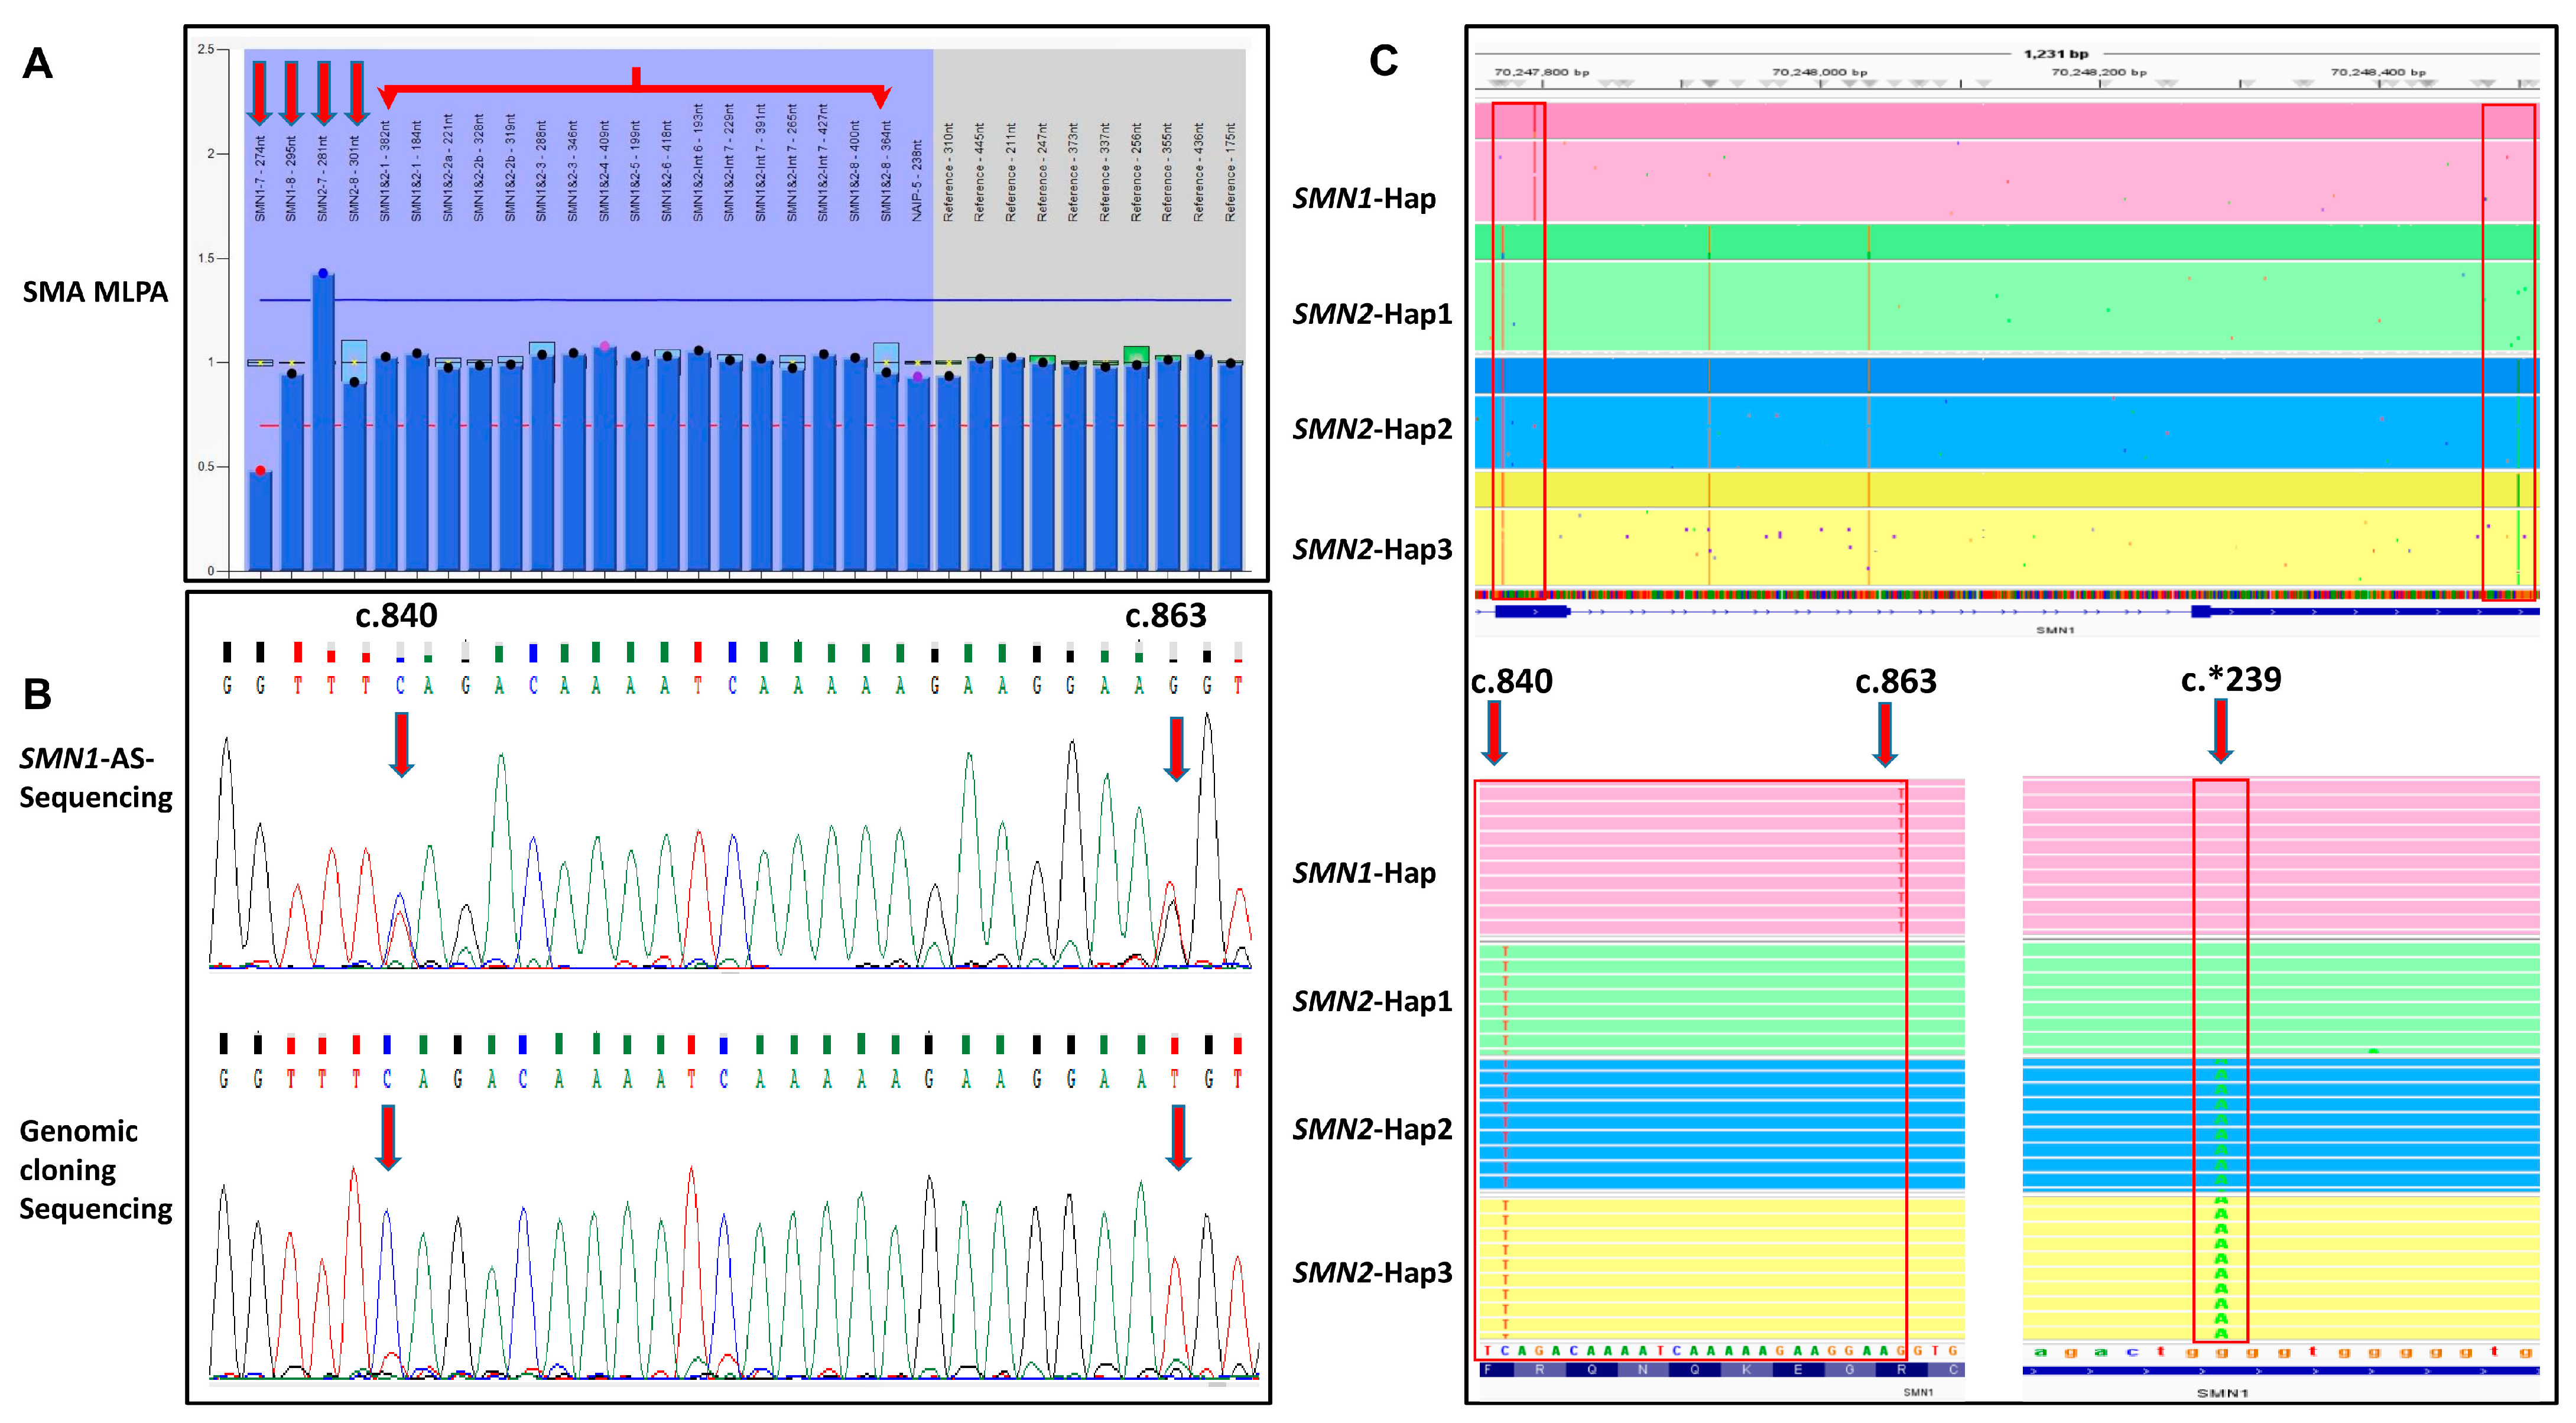Select the 'SMN1-AS-Sequencing' label
Screen dimensions: 2576x1423
click(96, 777)
